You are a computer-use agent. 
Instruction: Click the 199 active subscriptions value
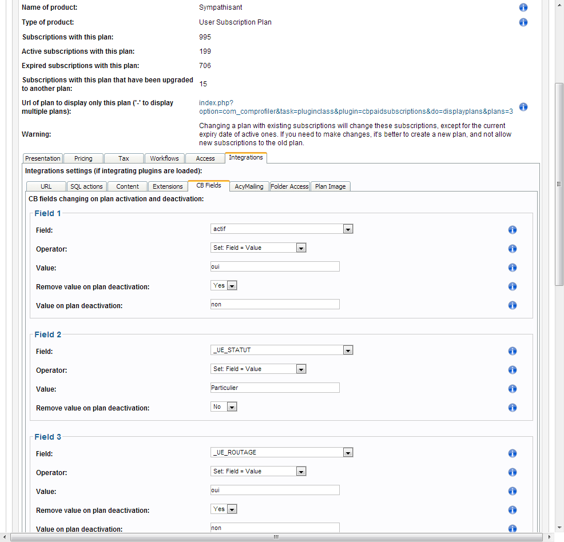point(205,51)
